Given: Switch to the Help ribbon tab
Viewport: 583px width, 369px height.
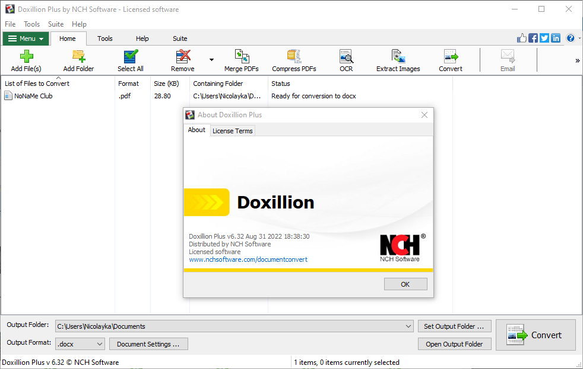Looking at the screenshot, I should pyautogui.click(x=142, y=38).
